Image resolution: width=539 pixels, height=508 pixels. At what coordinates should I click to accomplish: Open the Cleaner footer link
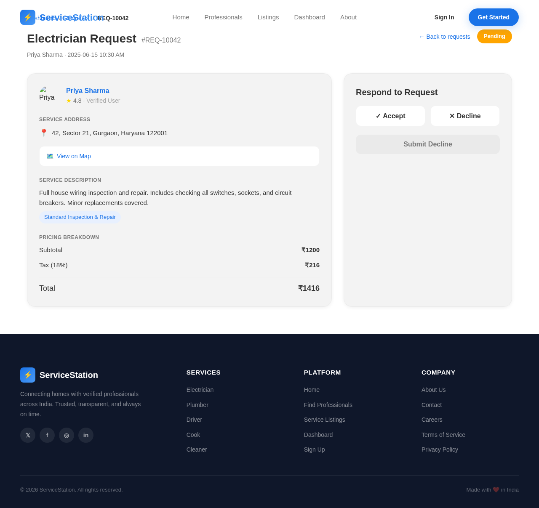[197, 449]
